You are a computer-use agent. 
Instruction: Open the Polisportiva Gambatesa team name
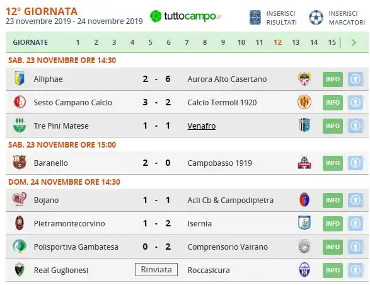(76, 247)
